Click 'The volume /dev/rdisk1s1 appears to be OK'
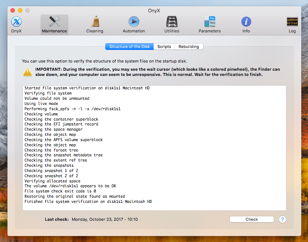 point(70,186)
